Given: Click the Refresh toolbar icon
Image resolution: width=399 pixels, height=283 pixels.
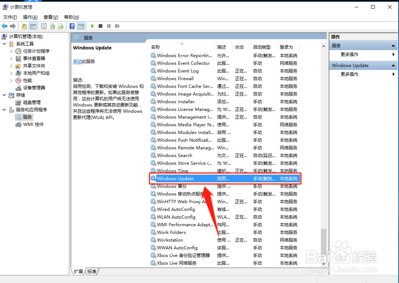Looking at the screenshot, I should [52, 26].
